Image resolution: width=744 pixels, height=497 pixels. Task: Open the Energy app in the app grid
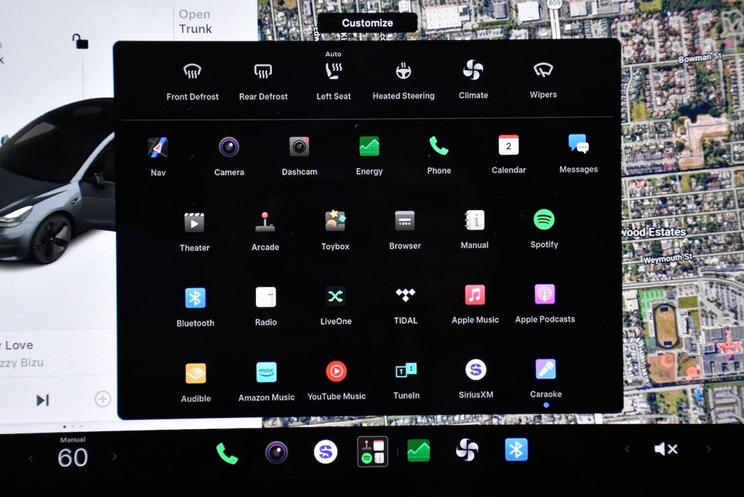[369, 154]
